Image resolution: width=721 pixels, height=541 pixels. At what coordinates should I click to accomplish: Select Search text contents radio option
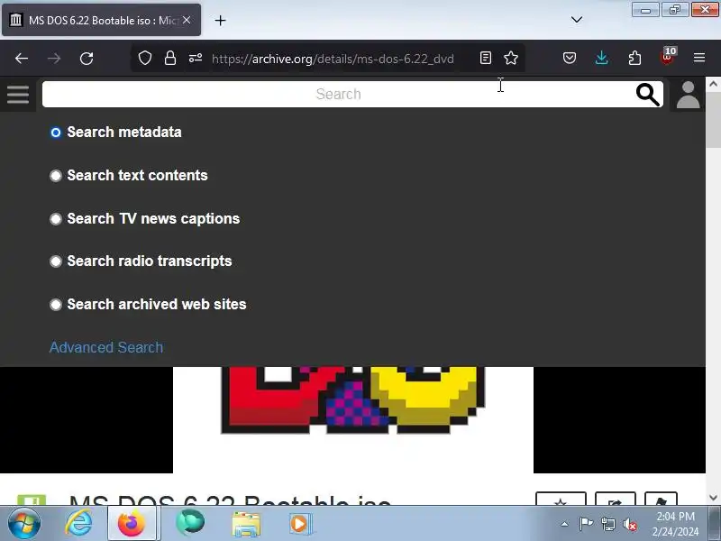click(56, 176)
